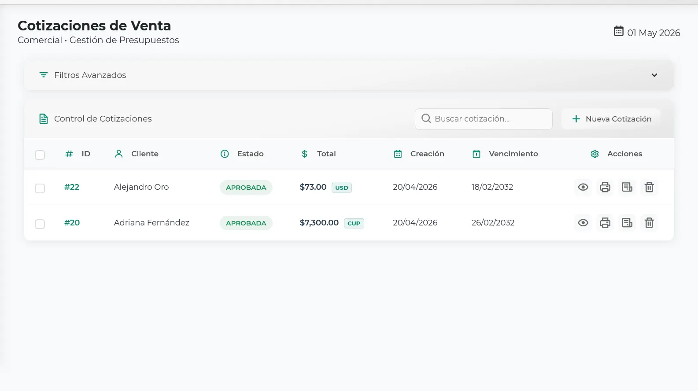Delete quotation #22 with the trash icon

point(649,187)
